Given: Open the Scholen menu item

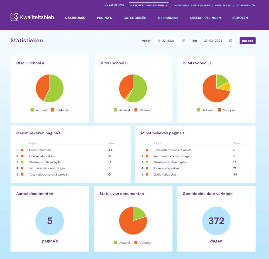Looking at the screenshot, I should pos(240,18).
